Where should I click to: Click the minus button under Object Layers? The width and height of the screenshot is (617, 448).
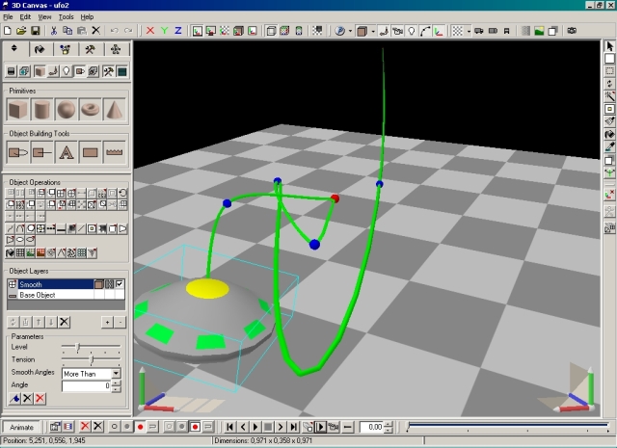120,322
